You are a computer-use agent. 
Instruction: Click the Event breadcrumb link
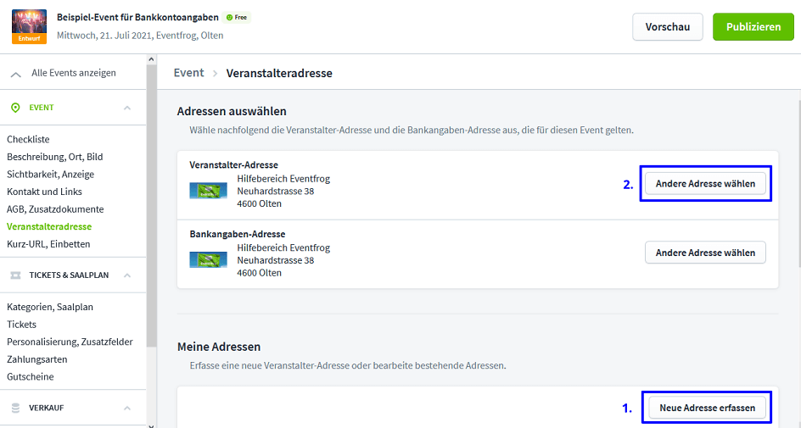188,73
